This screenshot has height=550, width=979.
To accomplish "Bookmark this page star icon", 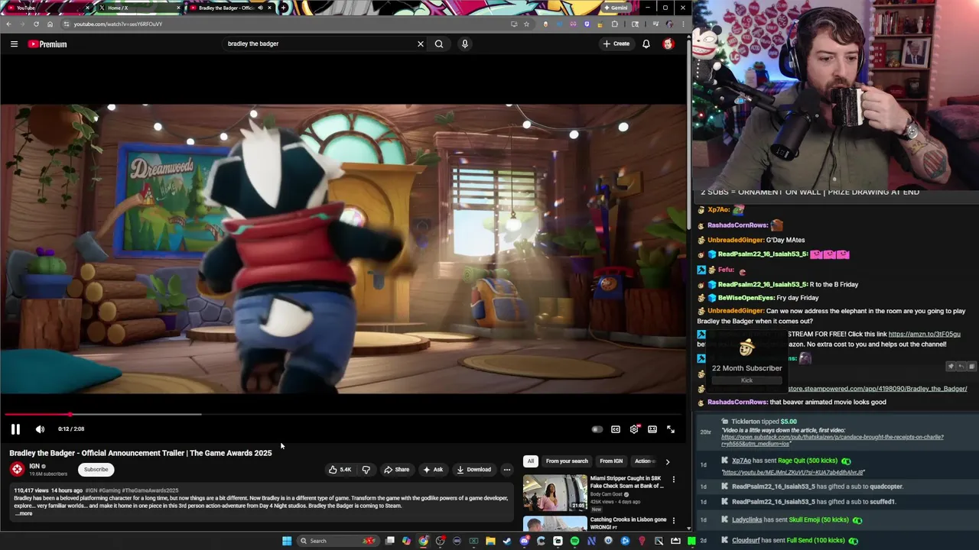I will pyautogui.click(x=526, y=24).
